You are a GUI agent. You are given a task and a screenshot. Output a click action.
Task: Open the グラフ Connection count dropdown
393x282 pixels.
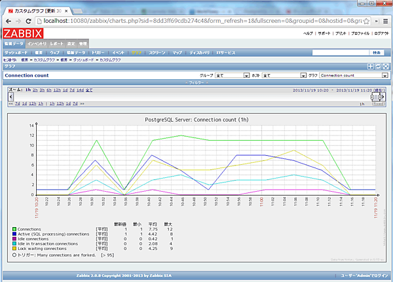point(354,75)
